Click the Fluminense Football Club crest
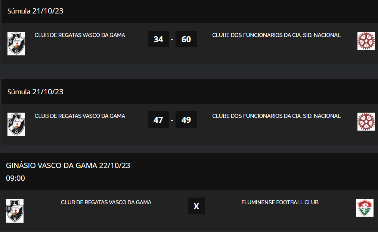This screenshot has width=378, height=232. tap(365, 208)
